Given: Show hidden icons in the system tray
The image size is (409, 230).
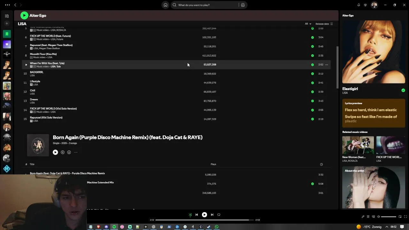Looking at the screenshot, I should click(x=387, y=227).
